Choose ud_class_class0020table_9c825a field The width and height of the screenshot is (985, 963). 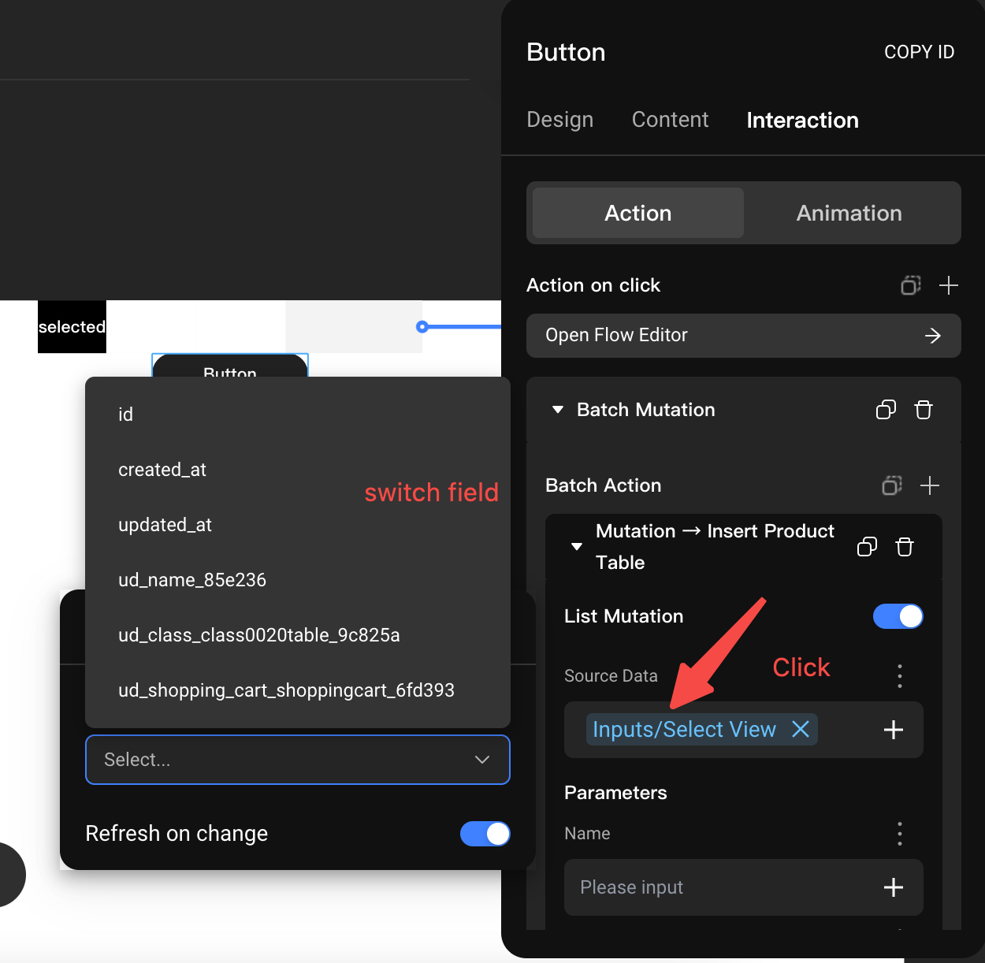[x=298, y=635]
